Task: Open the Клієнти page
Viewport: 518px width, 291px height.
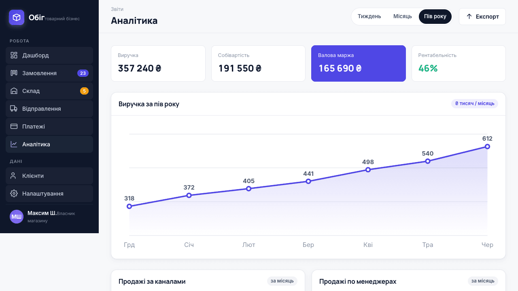Action: pos(49,176)
